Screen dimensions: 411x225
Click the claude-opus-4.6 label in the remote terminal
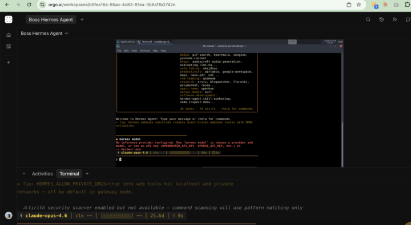pos(135,153)
